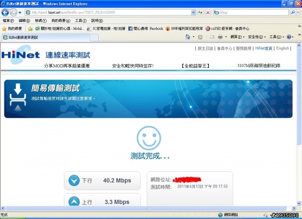Click the 下行 download arrow icon
The height and width of the screenshot is (219, 302).
click(x=74, y=180)
